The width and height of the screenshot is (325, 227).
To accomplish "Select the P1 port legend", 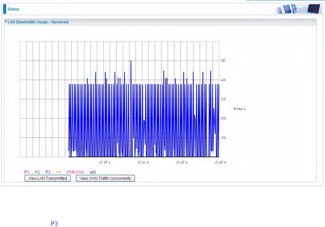I will click(x=26, y=172).
